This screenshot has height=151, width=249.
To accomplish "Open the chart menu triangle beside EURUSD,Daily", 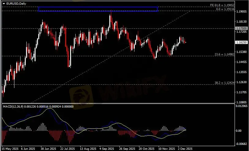I will coord(4,3).
